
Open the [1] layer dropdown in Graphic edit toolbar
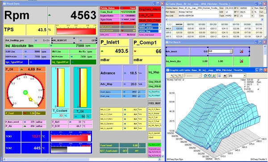point(245,76)
